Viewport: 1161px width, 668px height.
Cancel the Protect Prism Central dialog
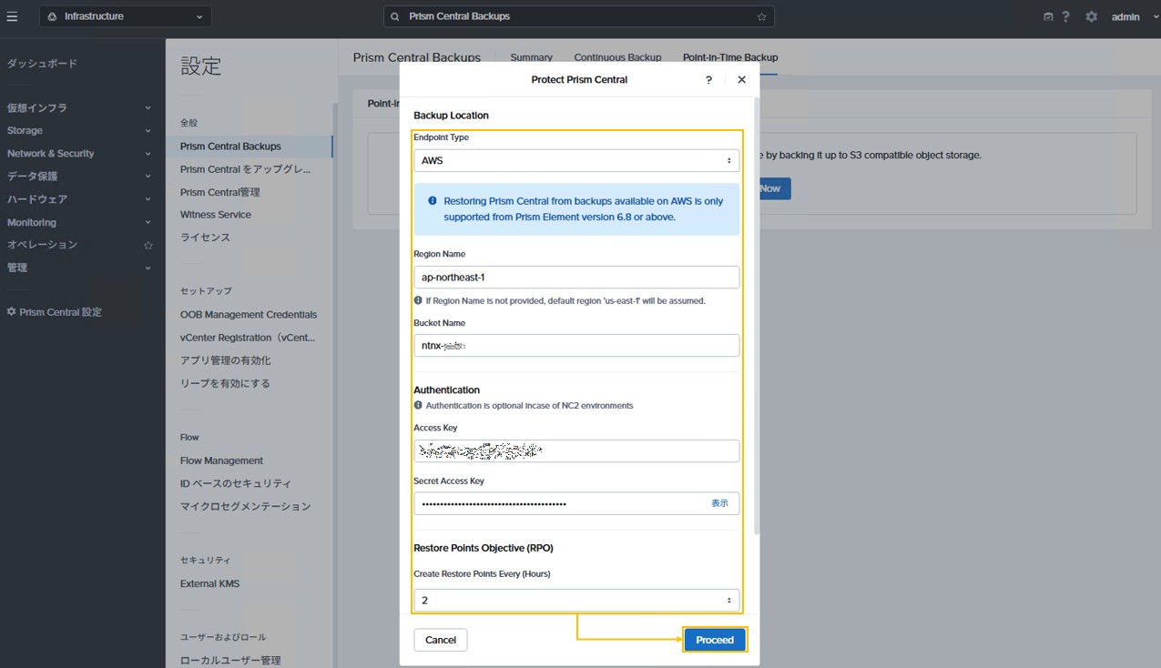point(440,639)
